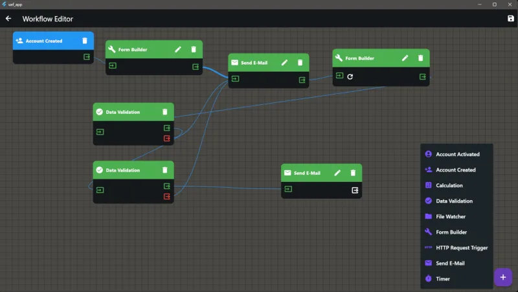This screenshot has height=292, width=518.
Task: Click the lower Send E-Mail input port
Action: pyautogui.click(x=288, y=189)
